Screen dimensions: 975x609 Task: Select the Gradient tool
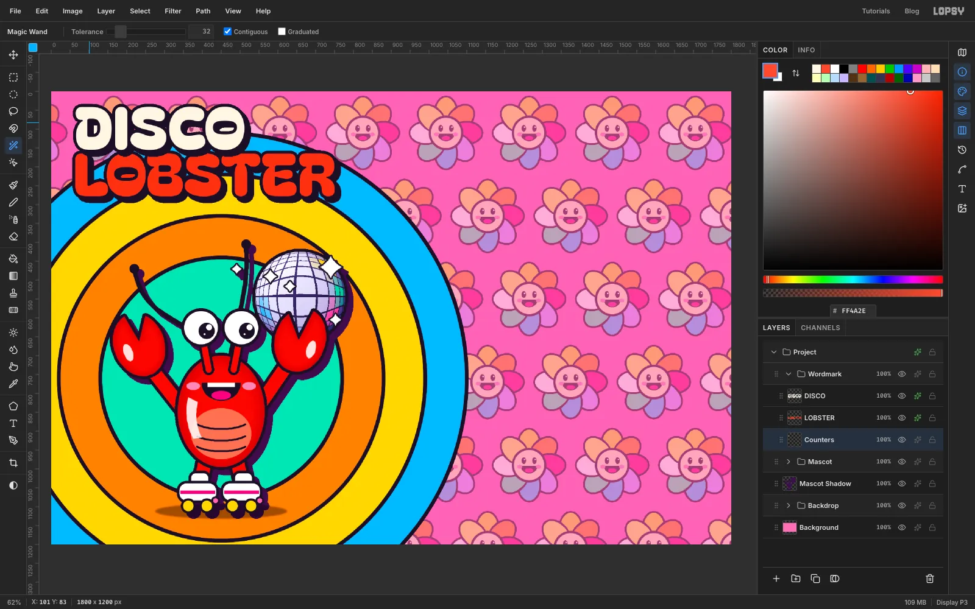pyautogui.click(x=13, y=276)
